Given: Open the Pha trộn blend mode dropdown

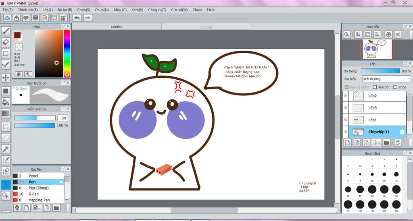Looking at the screenshot, I should coord(386,79).
